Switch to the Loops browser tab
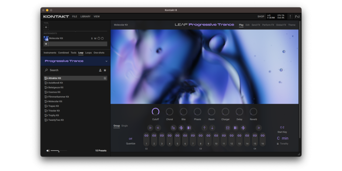The image size is (342, 171). pos(88,53)
